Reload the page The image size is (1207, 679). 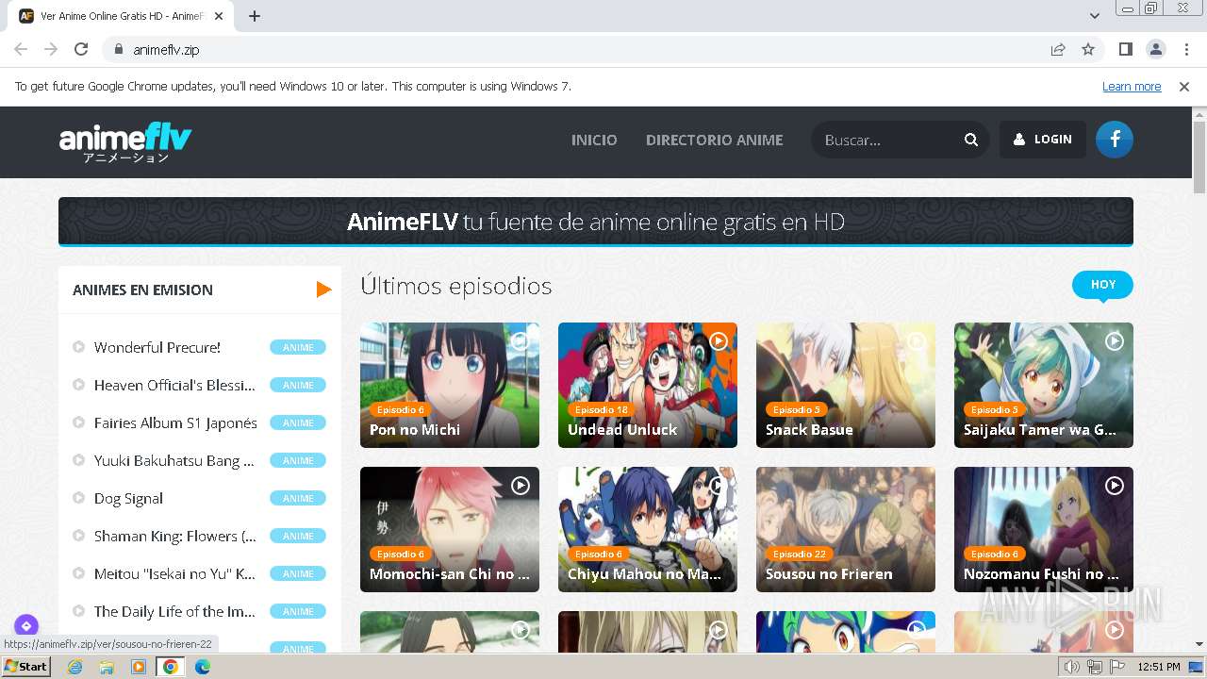point(81,49)
